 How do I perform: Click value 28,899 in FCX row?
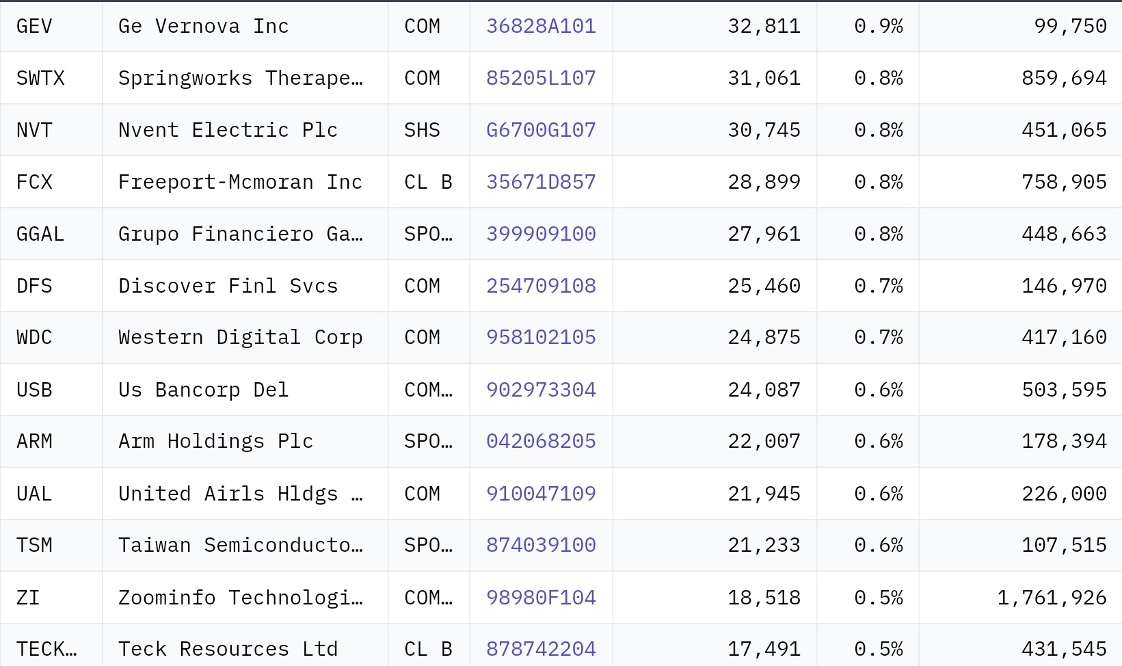(764, 182)
